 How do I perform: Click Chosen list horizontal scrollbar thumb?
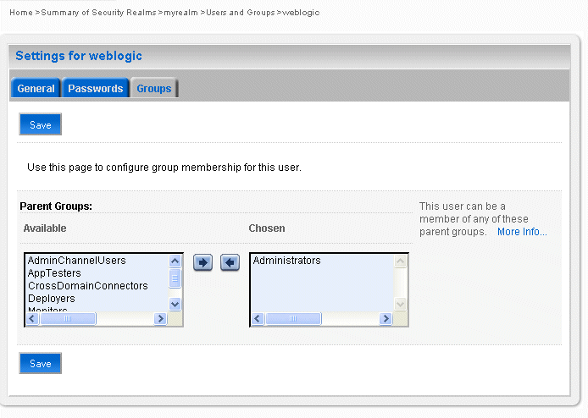pos(293,319)
